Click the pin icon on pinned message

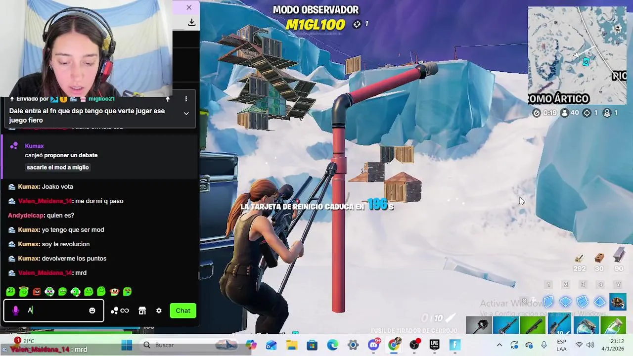click(168, 99)
